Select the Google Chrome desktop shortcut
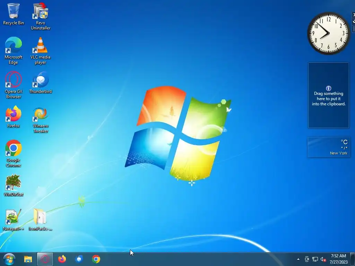The height and width of the screenshot is (266, 355). (14, 154)
